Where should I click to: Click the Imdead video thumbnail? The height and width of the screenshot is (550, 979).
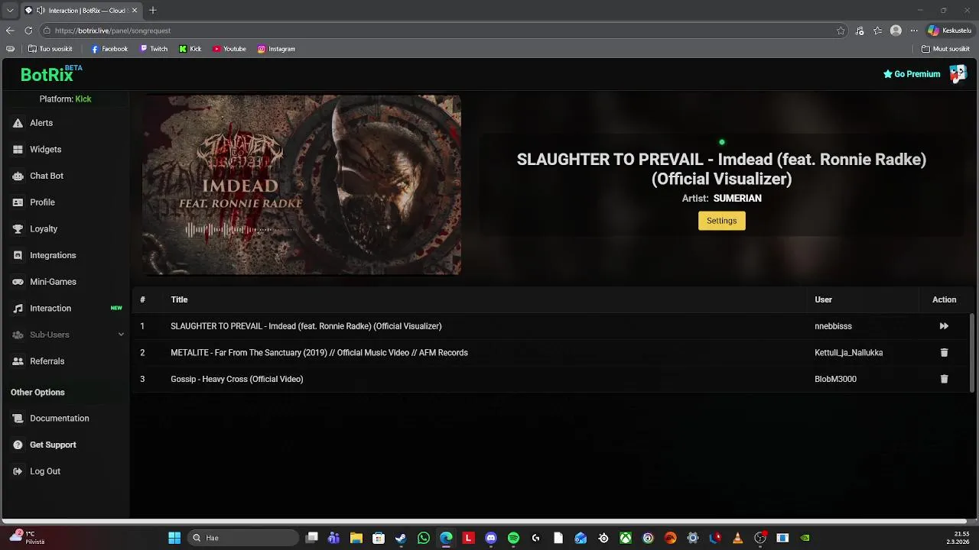click(301, 185)
